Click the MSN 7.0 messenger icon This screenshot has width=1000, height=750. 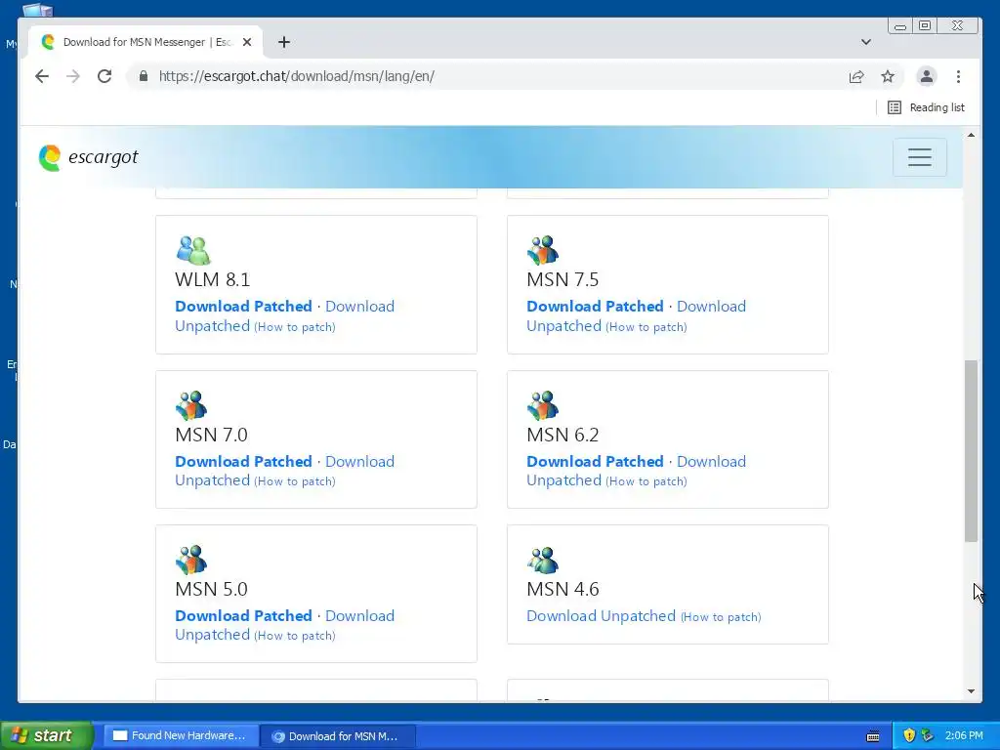tap(191, 405)
